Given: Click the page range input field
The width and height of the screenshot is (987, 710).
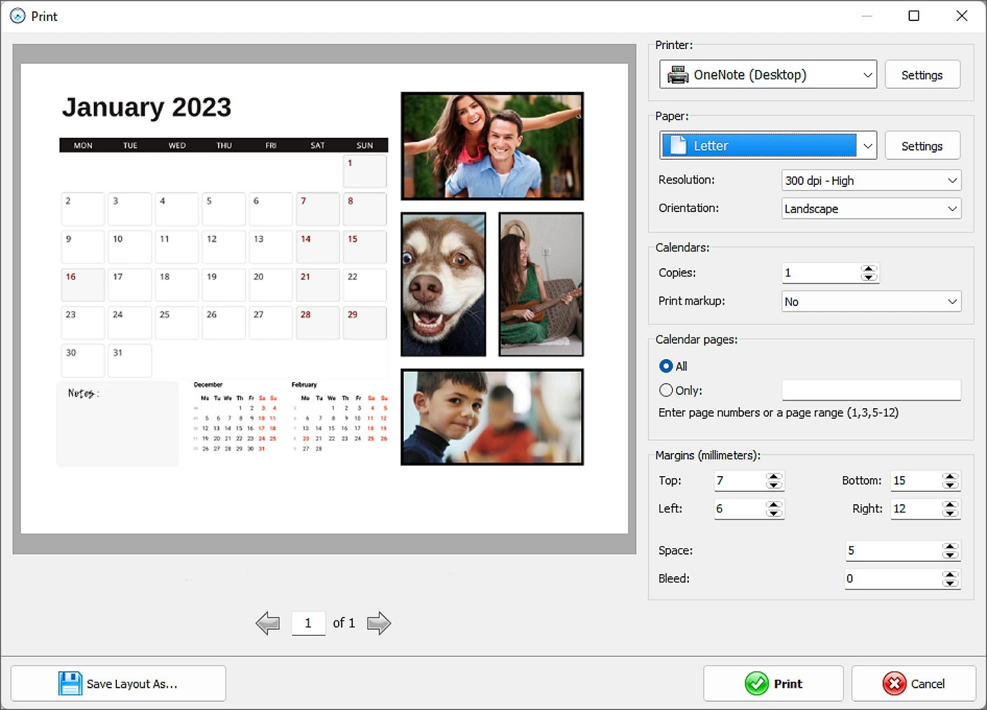Looking at the screenshot, I should [871, 390].
